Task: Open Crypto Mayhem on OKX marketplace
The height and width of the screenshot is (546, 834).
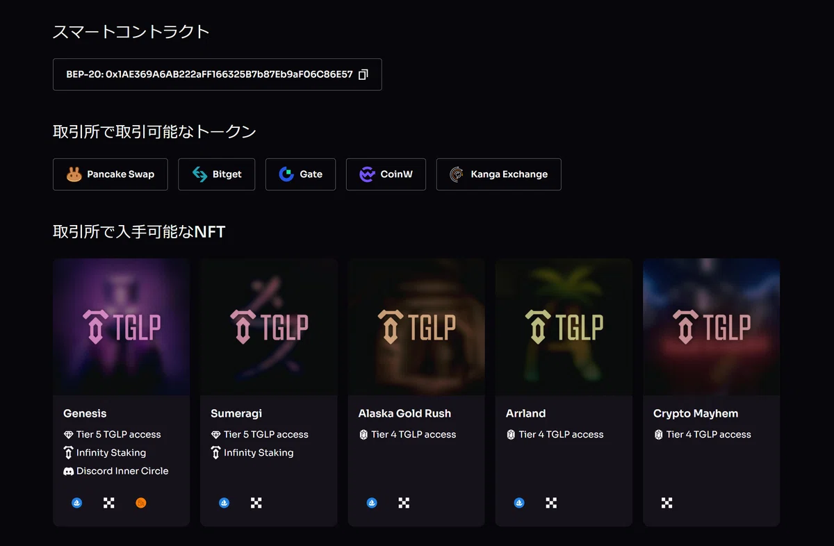Action: [667, 503]
